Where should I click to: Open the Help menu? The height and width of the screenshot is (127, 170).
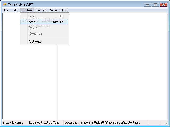click(x=64, y=10)
